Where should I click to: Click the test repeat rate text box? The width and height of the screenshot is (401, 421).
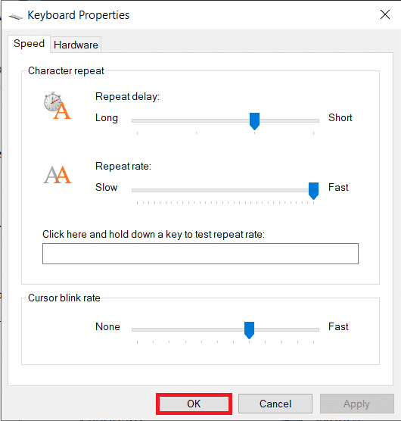click(201, 254)
